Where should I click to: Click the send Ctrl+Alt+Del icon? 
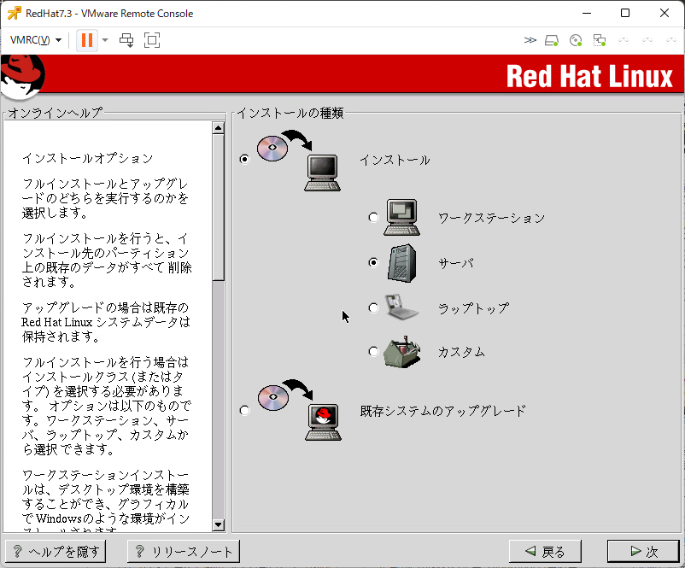tap(126, 40)
